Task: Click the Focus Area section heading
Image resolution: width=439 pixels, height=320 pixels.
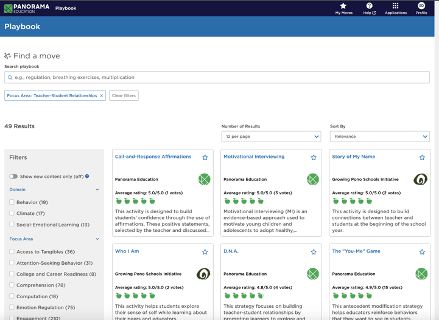Action: click(21, 239)
